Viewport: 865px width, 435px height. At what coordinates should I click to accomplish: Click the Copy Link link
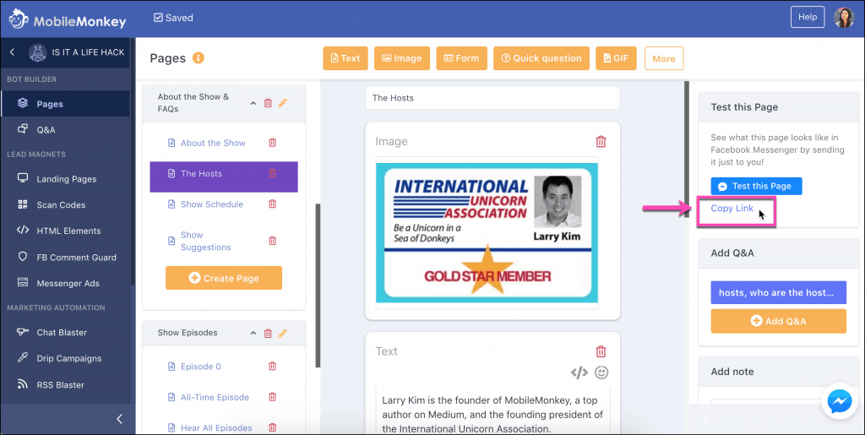tap(732, 208)
